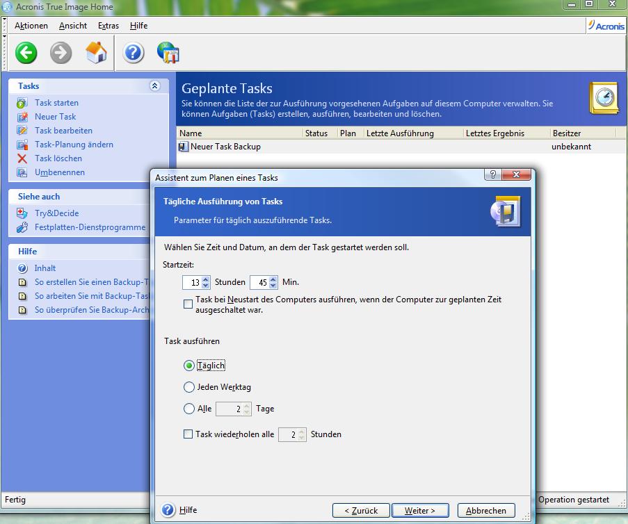Click the Min. spinner arrows
Image resolution: width=628 pixels, height=524 pixels.
pyautogui.click(x=273, y=283)
